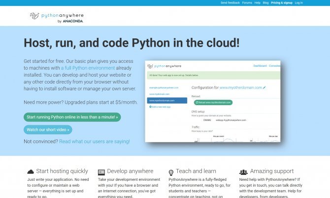Image resolution: width=330 pixels, height=198 pixels.
Task: Click the dashboard screenshot preview image
Action: coord(213,101)
